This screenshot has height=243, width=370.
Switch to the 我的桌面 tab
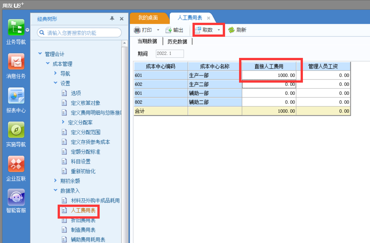click(148, 18)
